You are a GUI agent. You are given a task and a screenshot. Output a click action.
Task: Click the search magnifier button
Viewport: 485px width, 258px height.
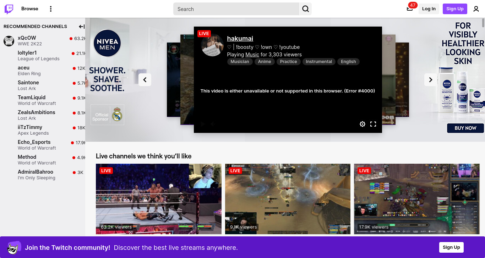[x=305, y=9]
